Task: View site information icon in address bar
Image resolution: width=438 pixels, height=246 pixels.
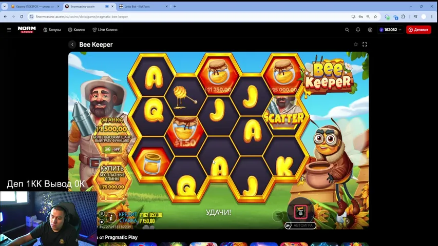Action: tap(31, 17)
